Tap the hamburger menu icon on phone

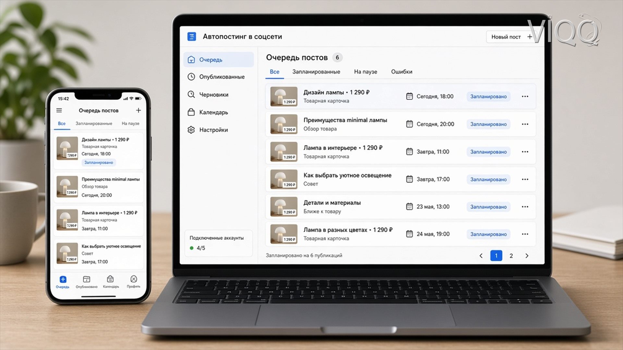coord(59,111)
